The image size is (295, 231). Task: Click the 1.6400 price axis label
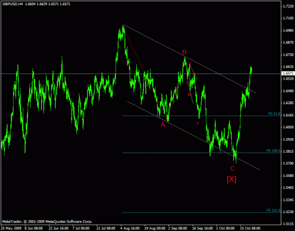tap(288, 91)
